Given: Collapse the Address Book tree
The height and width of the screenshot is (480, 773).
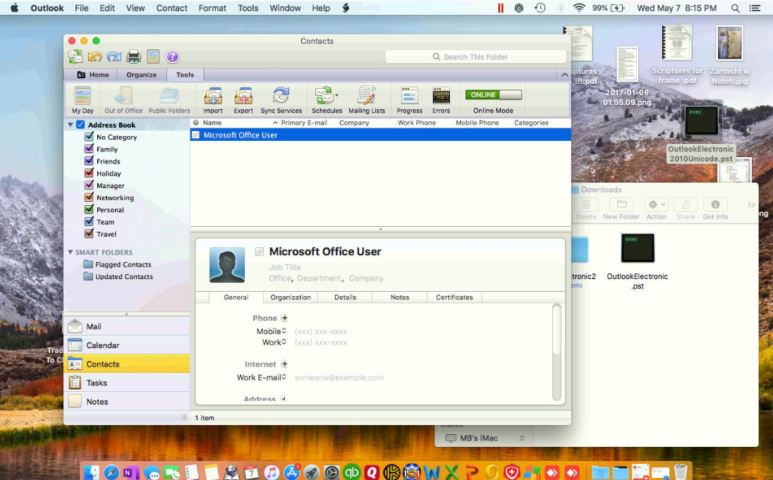Looking at the screenshot, I should point(71,125).
